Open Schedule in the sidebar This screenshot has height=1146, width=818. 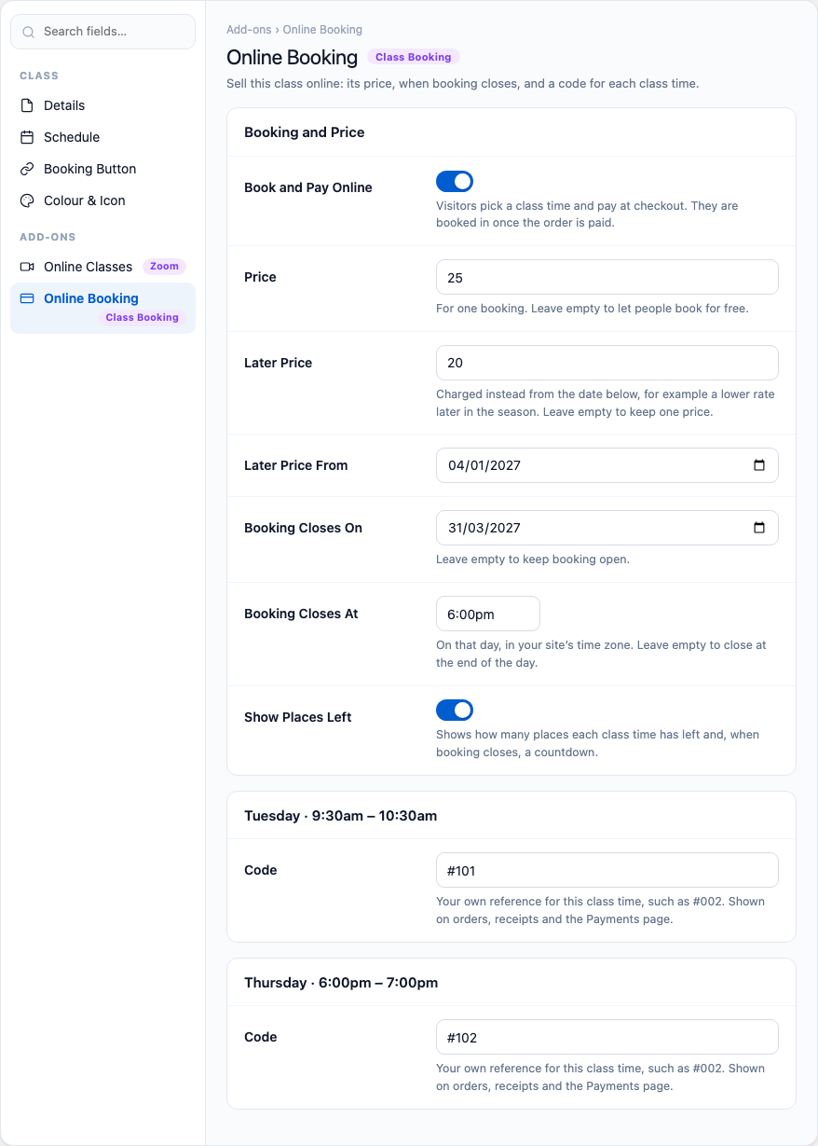pyautogui.click(x=102, y=137)
